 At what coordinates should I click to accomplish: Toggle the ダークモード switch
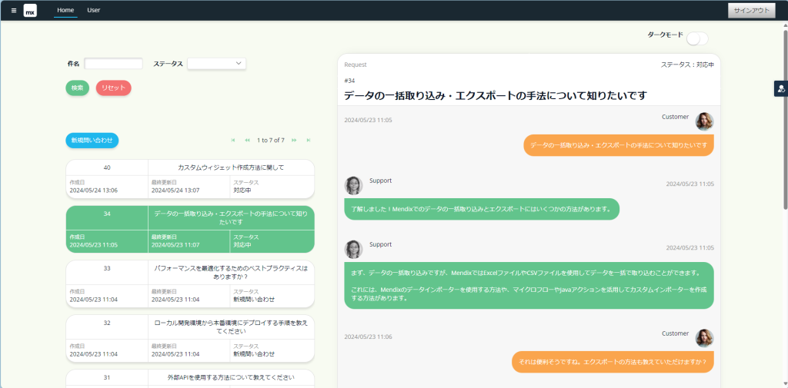point(696,38)
